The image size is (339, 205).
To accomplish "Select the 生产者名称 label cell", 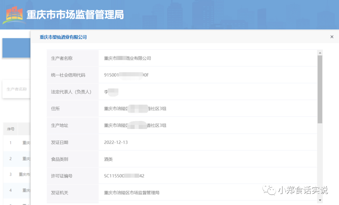I will click(73, 58).
